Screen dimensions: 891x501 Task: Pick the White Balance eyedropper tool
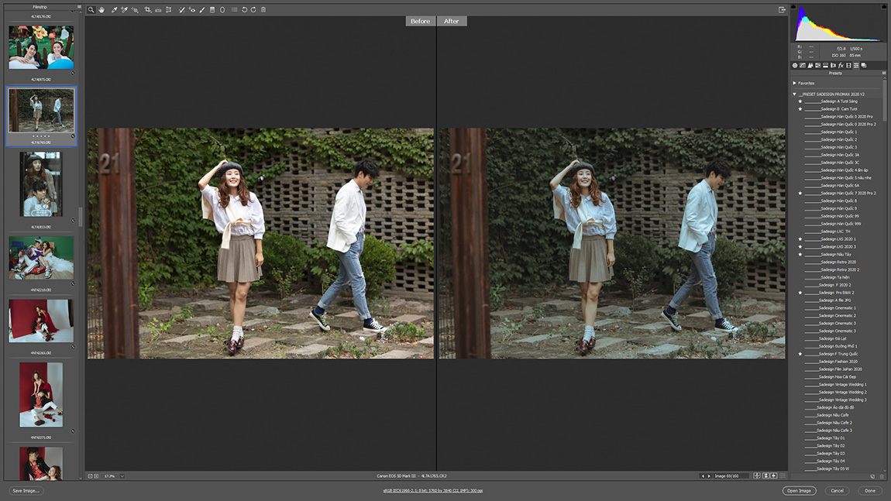pos(114,10)
